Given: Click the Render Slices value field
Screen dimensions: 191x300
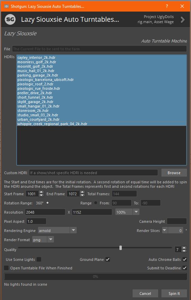Looking at the screenshot, I should [175, 230].
